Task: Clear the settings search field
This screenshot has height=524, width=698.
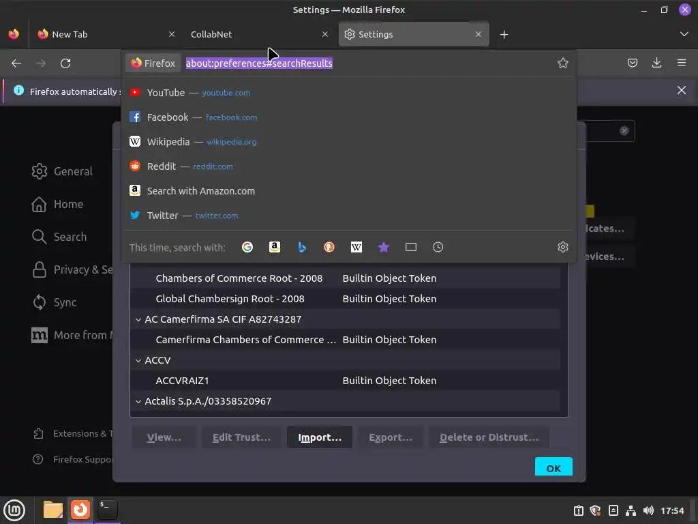Action: [624, 130]
